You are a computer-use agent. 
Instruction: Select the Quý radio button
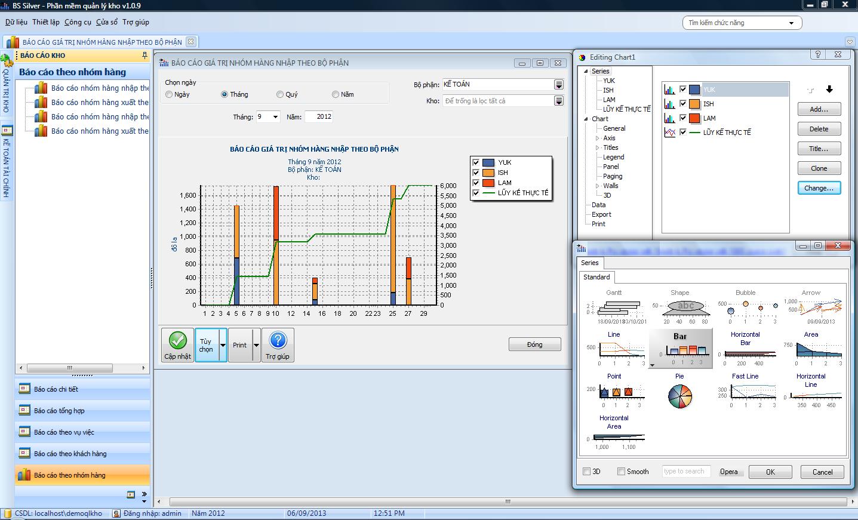(280, 94)
